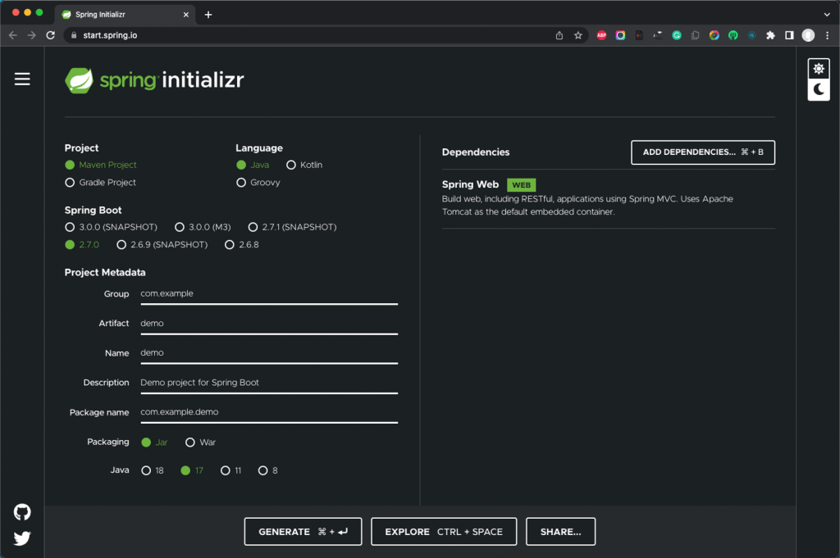The image size is (840, 558).
Task: Select Java version 18
Action: [x=153, y=470]
